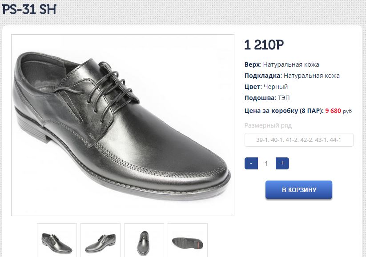Select the third thumbnail, shoe top view

[144, 240]
